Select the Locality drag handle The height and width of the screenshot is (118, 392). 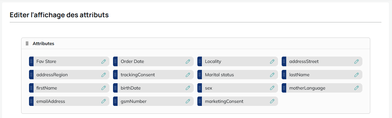200,61
